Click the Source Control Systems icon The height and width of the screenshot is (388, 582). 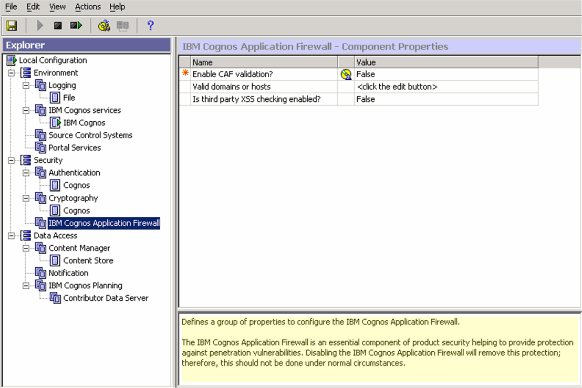(x=40, y=135)
